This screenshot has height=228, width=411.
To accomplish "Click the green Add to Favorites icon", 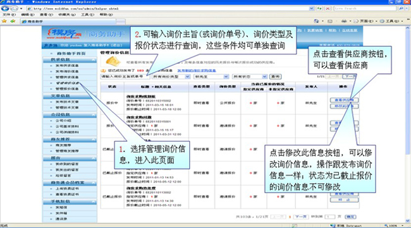I will click(13, 21).
